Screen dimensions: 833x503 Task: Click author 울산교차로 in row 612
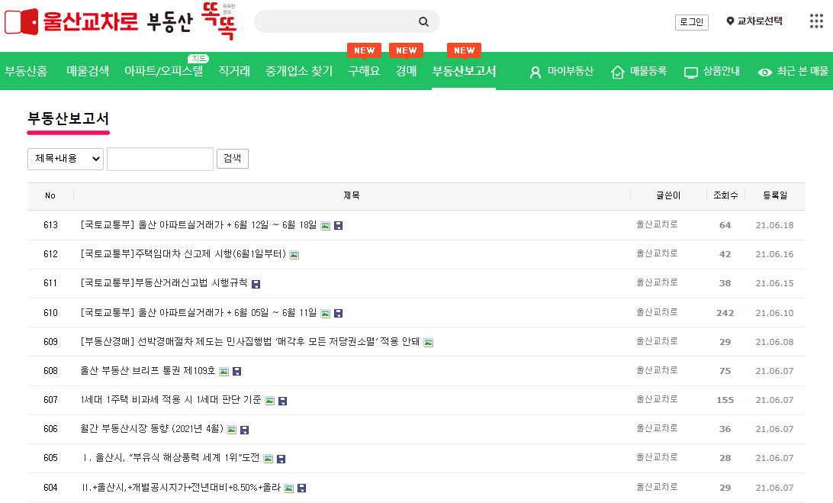657,253
